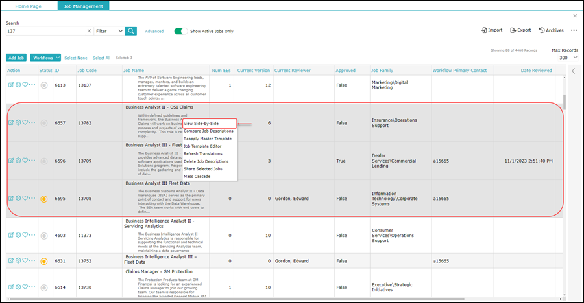Collapse the side panel with the chevron
584x303 pixels.
pyautogui.click(x=573, y=71)
